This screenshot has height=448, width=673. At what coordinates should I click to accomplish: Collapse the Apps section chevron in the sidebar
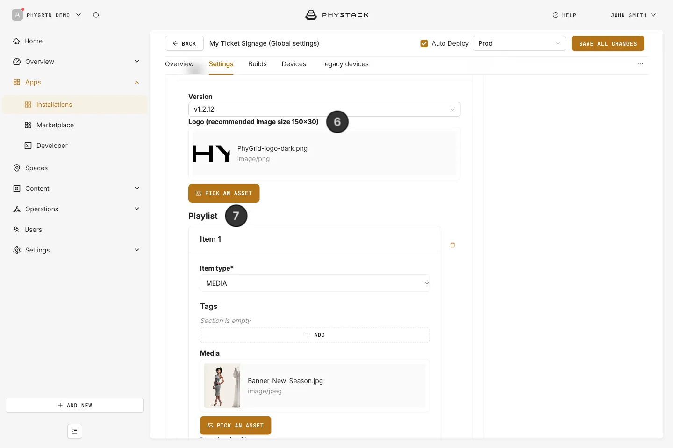(137, 82)
